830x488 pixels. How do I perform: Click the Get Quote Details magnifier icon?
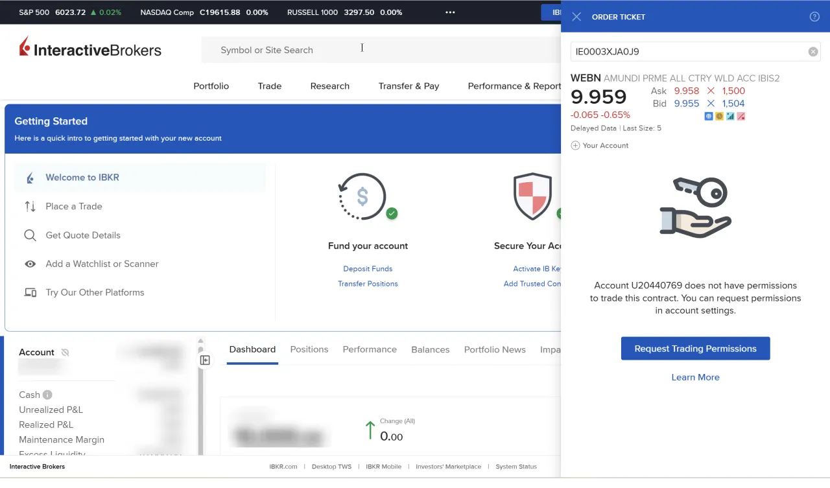point(30,235)
